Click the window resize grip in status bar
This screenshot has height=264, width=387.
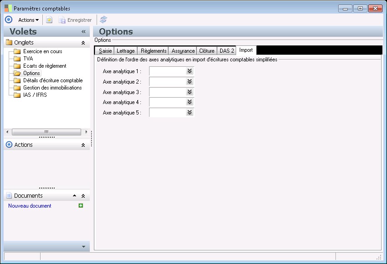coord(379,257)
